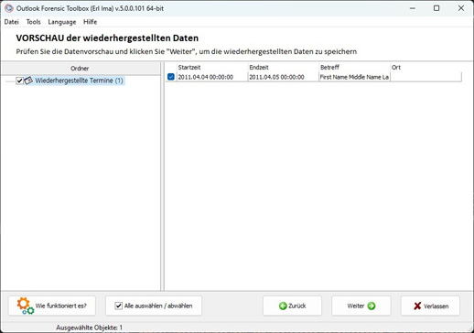The width and height of the screenshot is (474, 333).
Task: Uncheck the Wiederhergestellte Termine folder checkbox
Action: click(19, 81)
